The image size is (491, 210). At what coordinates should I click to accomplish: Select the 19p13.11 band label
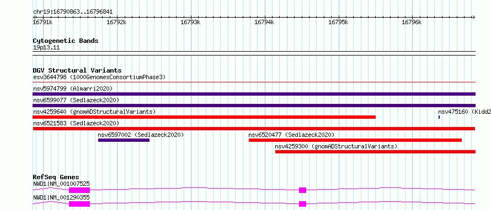(46, 48)
